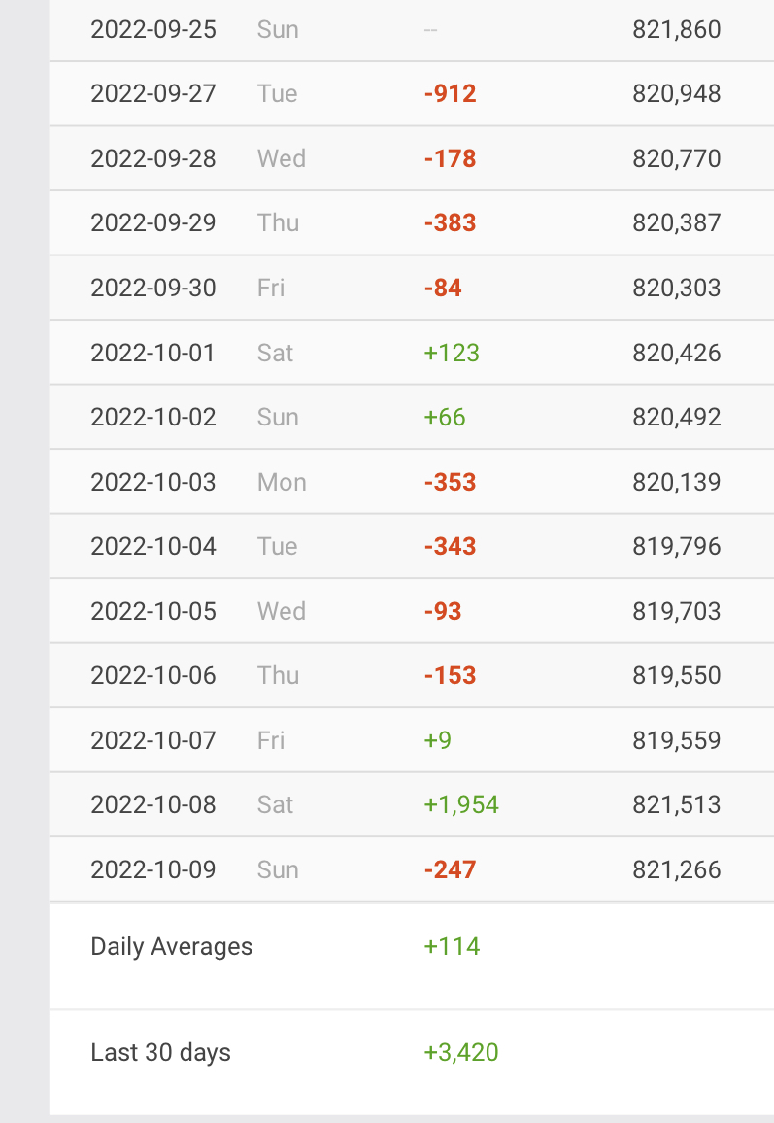
Task: Click the -84 change on Friday
Action: pos(443,289)
